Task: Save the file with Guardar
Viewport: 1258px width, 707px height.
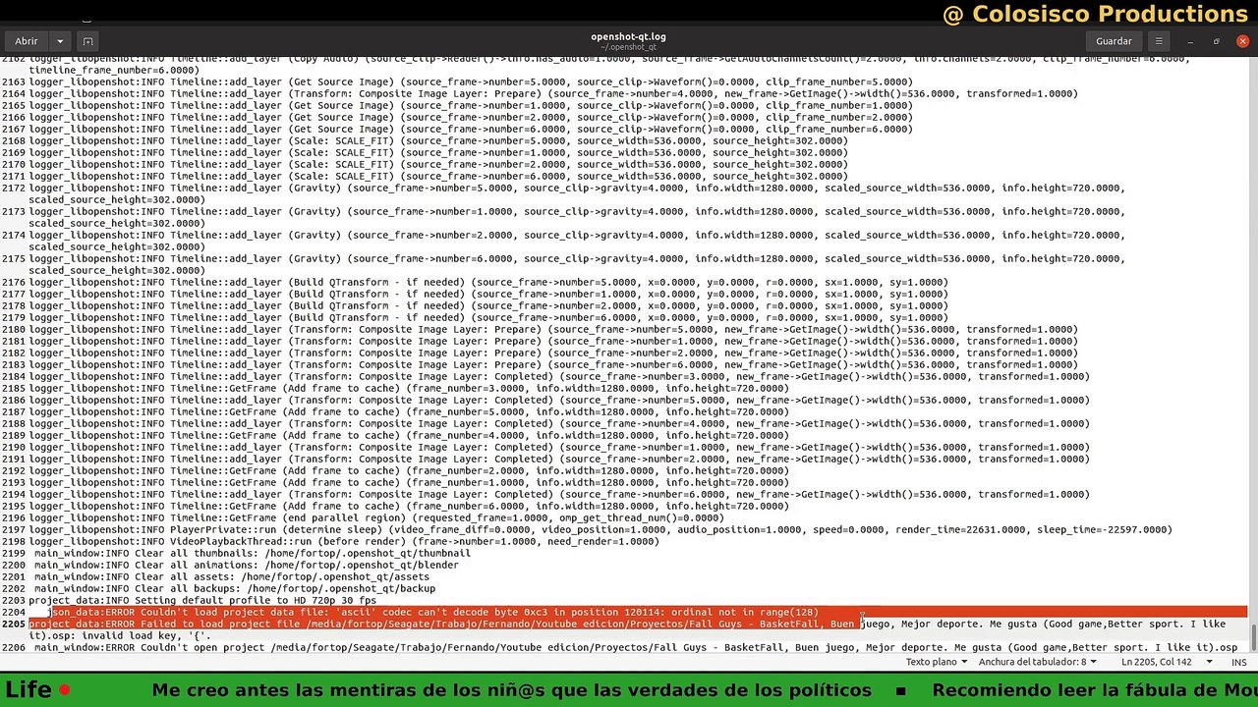Action: click(1114, 41)
